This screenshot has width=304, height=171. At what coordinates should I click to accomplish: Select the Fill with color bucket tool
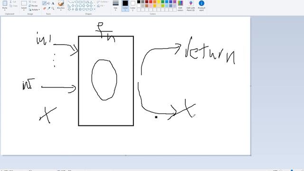click(48, 3)
